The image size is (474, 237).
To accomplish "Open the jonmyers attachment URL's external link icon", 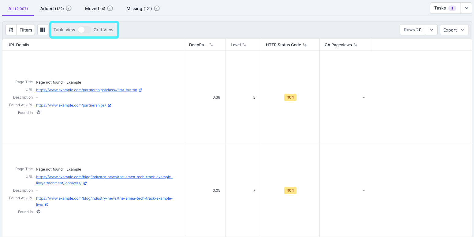I will click(x=85, y=183).
